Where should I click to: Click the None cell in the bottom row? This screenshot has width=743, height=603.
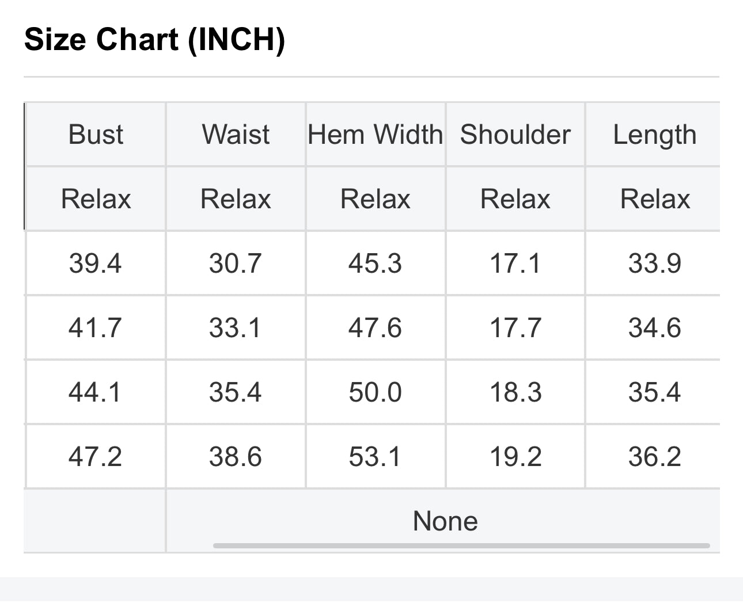(445, 521)
